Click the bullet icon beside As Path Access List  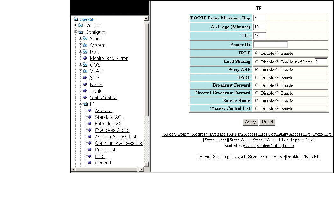(x=90, y=136)
